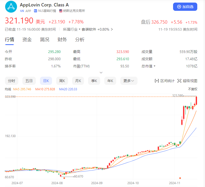Image resolution: width=205 pixels, height=187 pixels.
Task: Switch to the 资金 tab
Action: coord(27,40)
